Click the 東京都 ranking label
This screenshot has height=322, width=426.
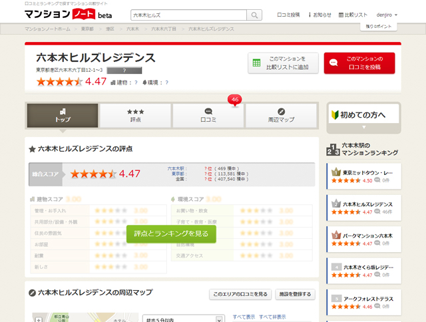point(179,174)
